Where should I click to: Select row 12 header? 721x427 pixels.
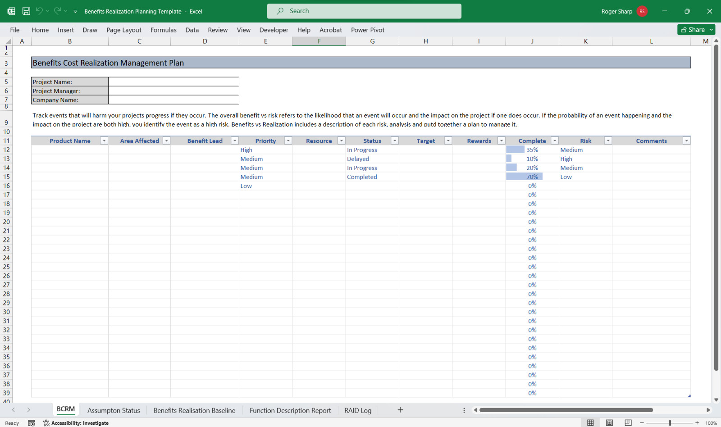coord(6,150)
